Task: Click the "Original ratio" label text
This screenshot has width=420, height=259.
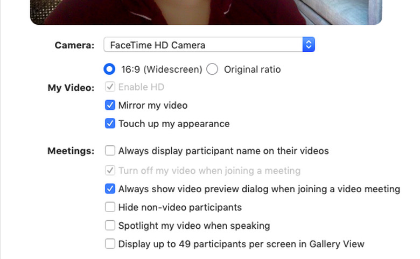Action: (x=252, y=69)
